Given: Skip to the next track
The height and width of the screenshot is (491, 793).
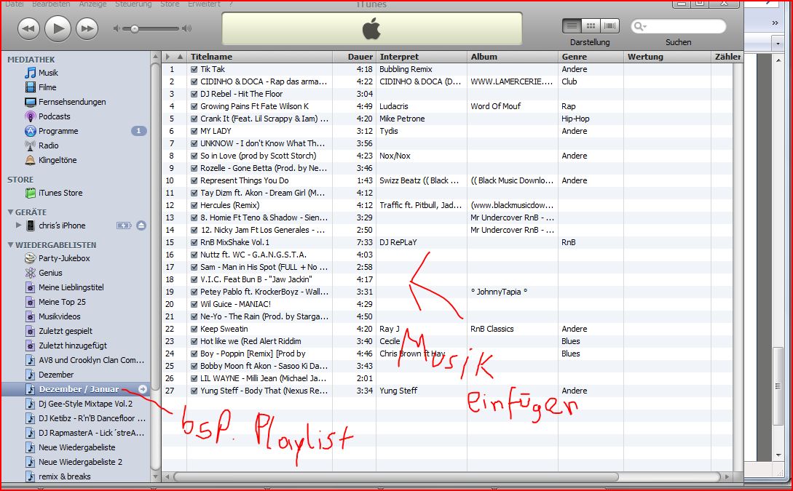Looking at the screenshot, I should point(87,29).
